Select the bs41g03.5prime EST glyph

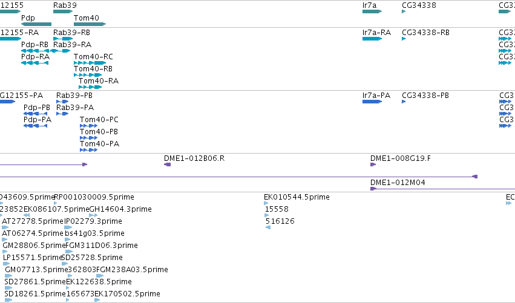coord(68,240)
